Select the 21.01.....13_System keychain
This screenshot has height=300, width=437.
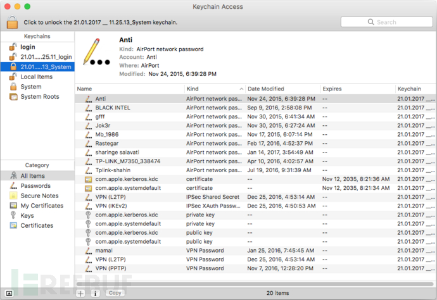point(37,67)
